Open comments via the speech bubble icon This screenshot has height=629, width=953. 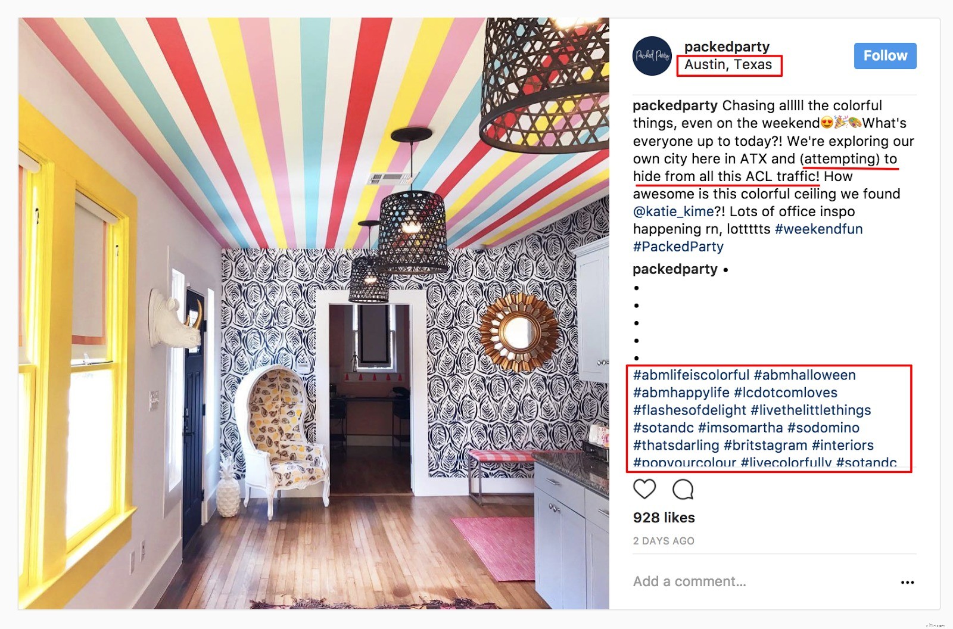click(x=683, y=489)
